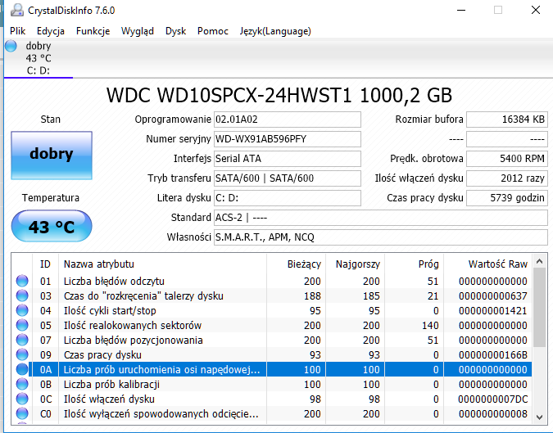Select the C: D: disk tab

click(38, 58)
